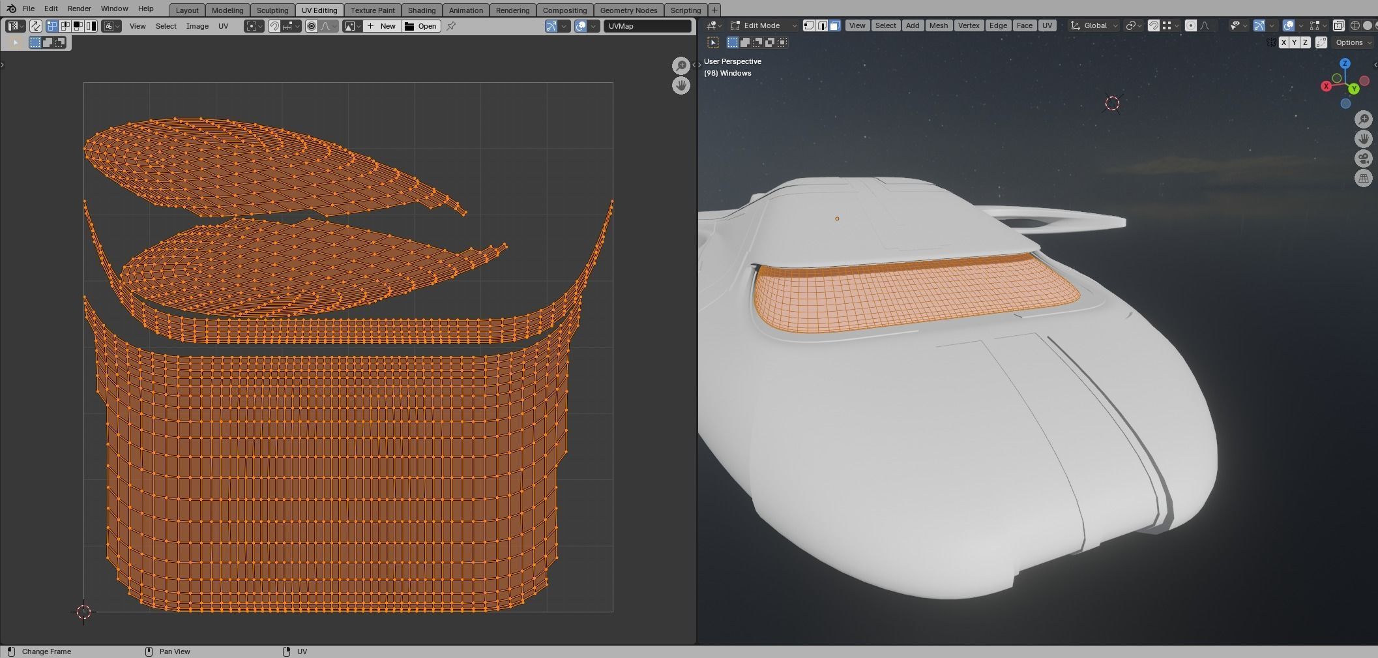Select vertex select mode in 3D viewport

pos(809,25)
